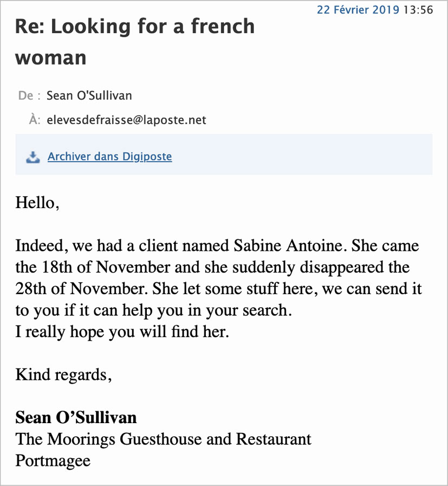
Task: Open the Archiver dans Digiposte link
Action: [x=109, y=157]
